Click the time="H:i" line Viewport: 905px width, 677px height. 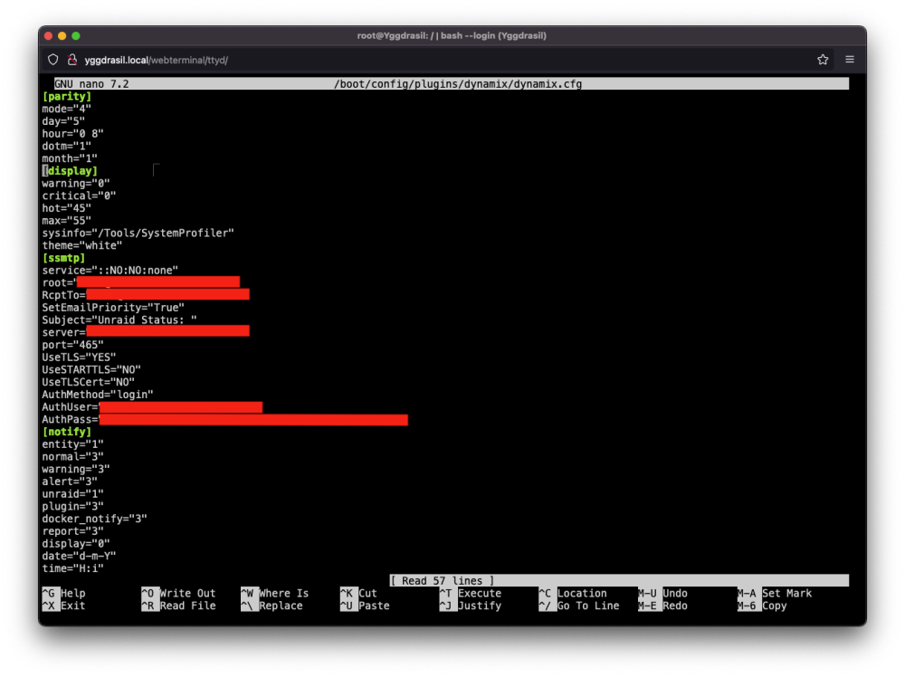(72, 568)
